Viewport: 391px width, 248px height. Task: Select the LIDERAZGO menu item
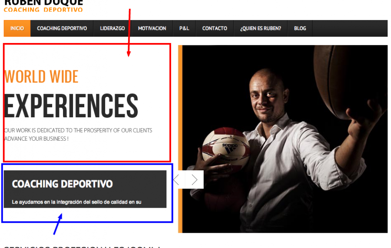click(112, 28)
